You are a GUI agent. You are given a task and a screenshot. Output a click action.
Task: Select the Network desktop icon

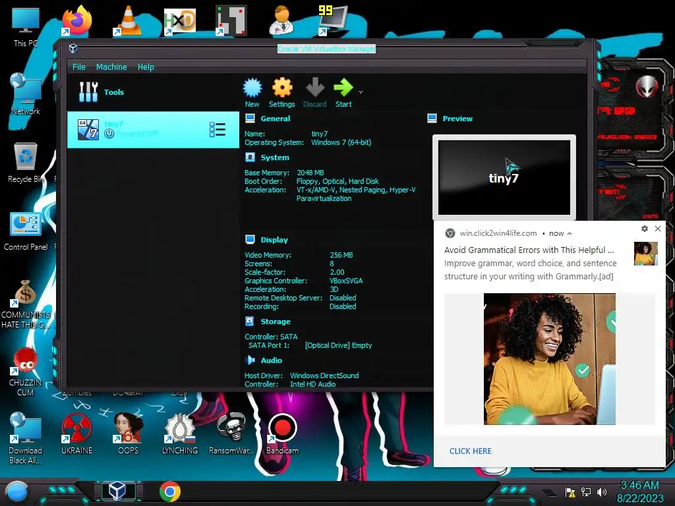click(26, 94)
